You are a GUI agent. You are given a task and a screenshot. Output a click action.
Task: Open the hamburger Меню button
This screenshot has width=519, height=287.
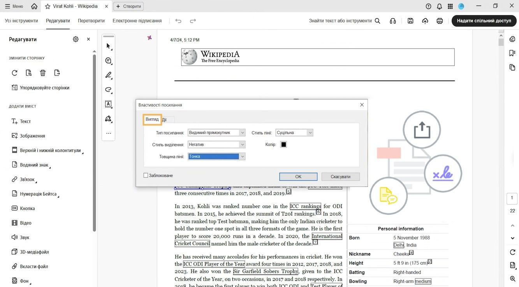(x=14, y=6)
